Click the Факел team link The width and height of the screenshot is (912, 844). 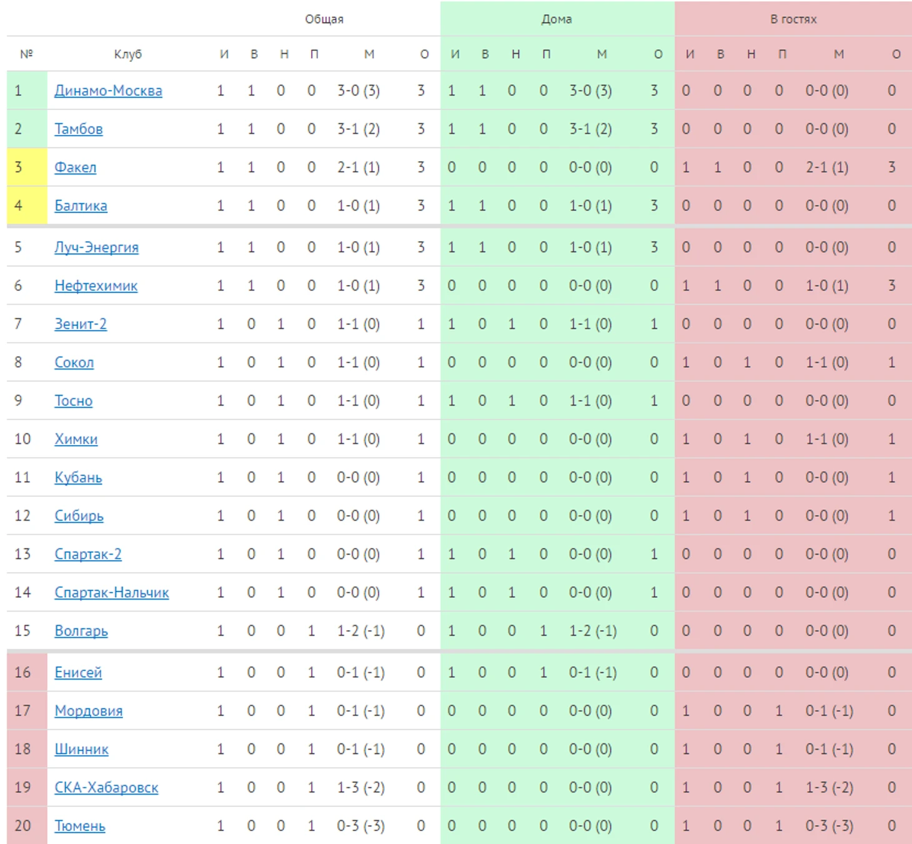coord(76,168)
